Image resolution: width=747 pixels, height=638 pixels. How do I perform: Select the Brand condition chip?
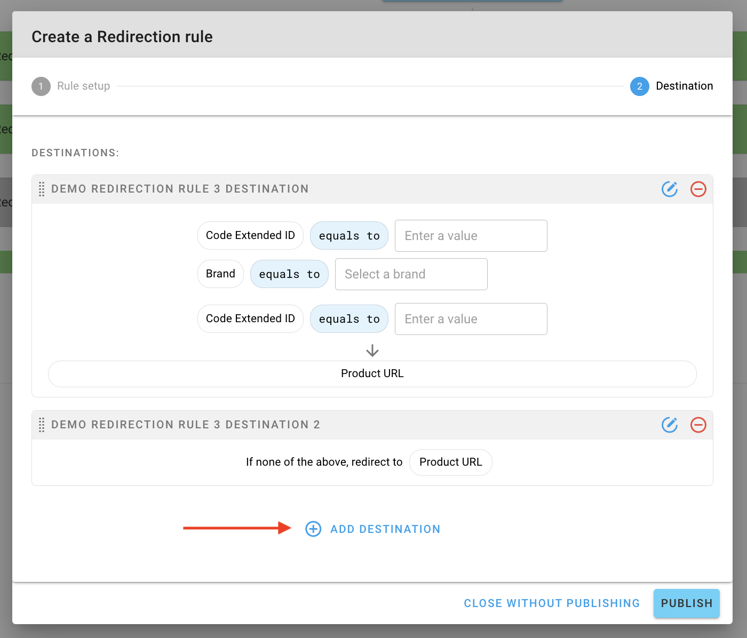tap(220, 274)
